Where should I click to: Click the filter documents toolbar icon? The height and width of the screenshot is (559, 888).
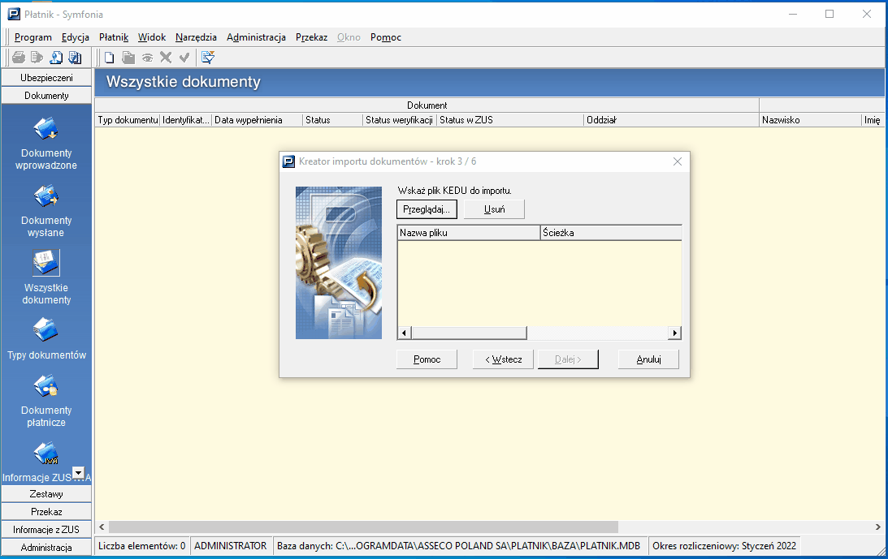[x=208, y=57]
